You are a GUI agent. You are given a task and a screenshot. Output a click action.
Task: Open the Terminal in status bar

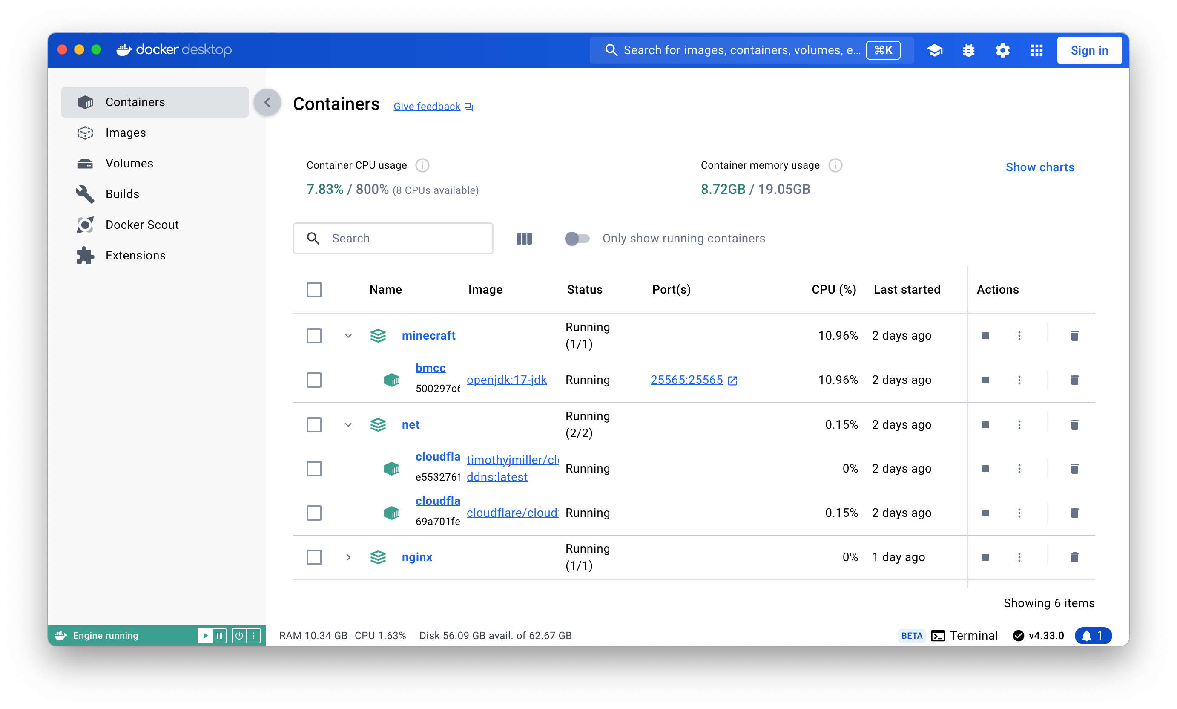(964, 635)
